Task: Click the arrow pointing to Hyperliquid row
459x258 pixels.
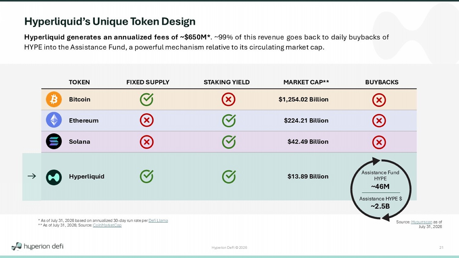Action: pyautogui.click(x=32, y=176)
